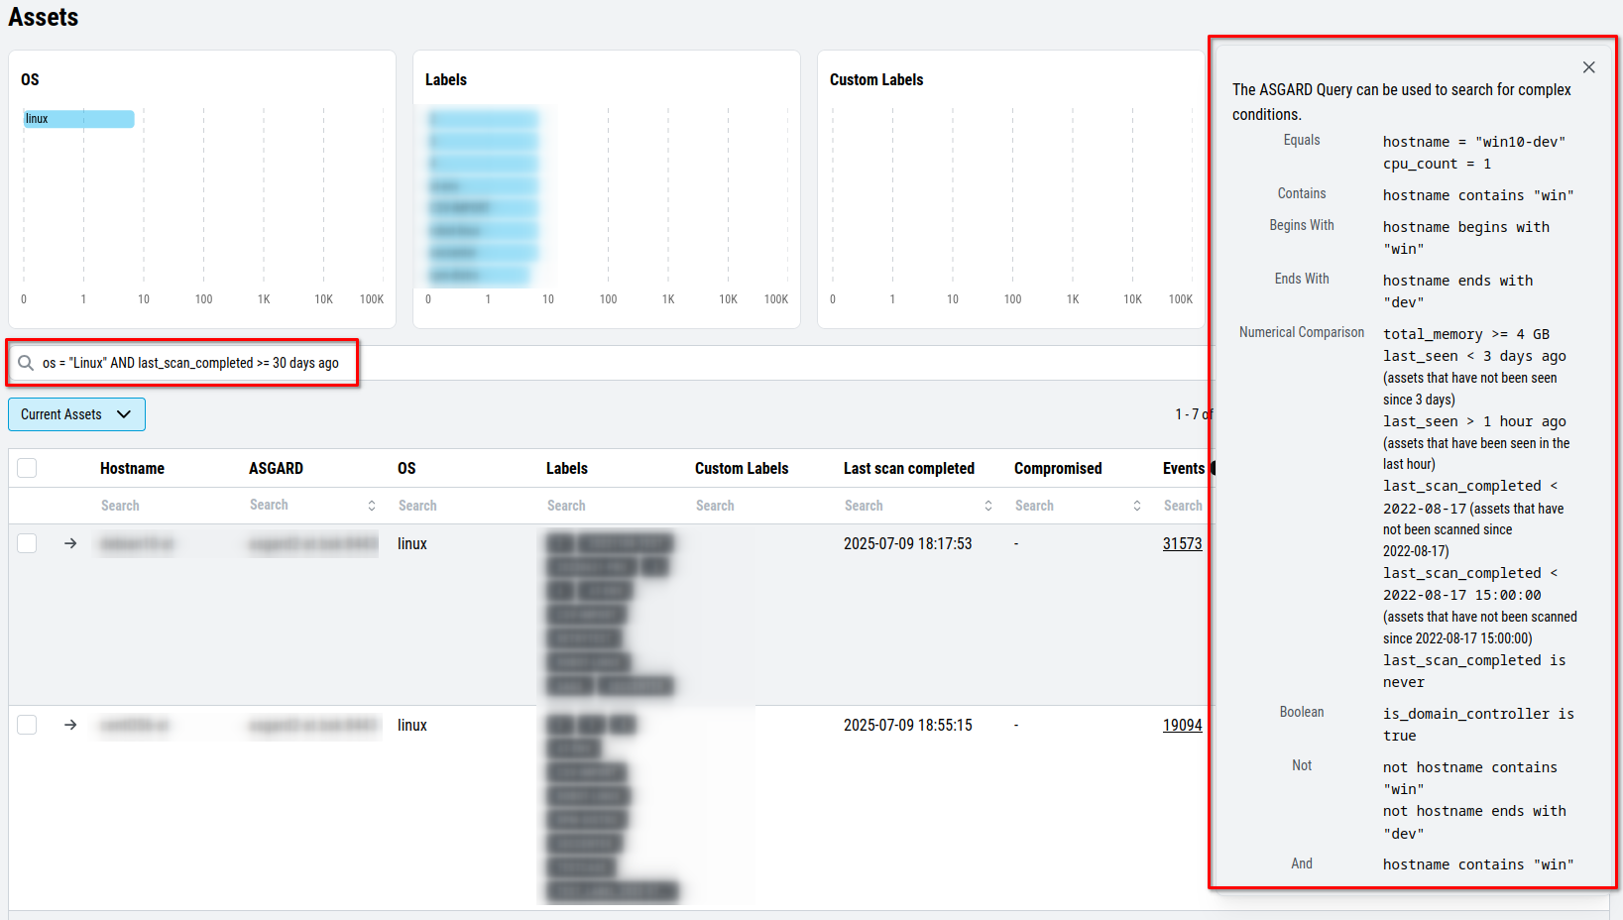Open details arrow for 18:17:53 scan row
The image size is (1623, 920).
(x=70, y=543)
